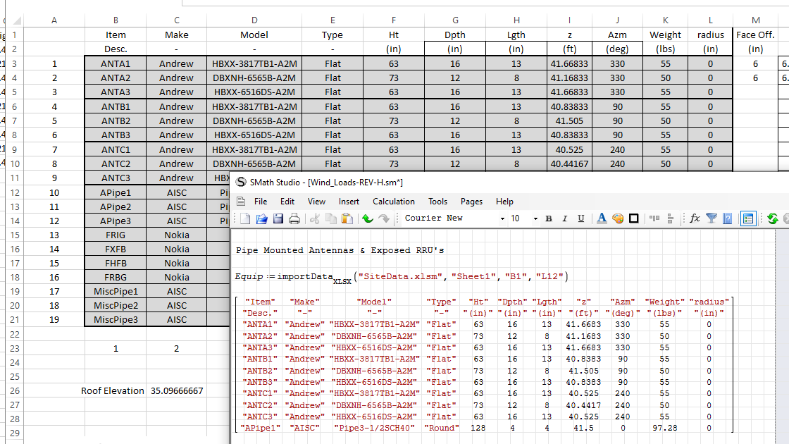Viewport: 789px width, 444px height.
Task: Click the New document icon in SMath
Action: point(245,218)
